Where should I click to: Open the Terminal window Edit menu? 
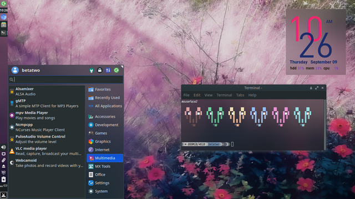coord(197,95)
